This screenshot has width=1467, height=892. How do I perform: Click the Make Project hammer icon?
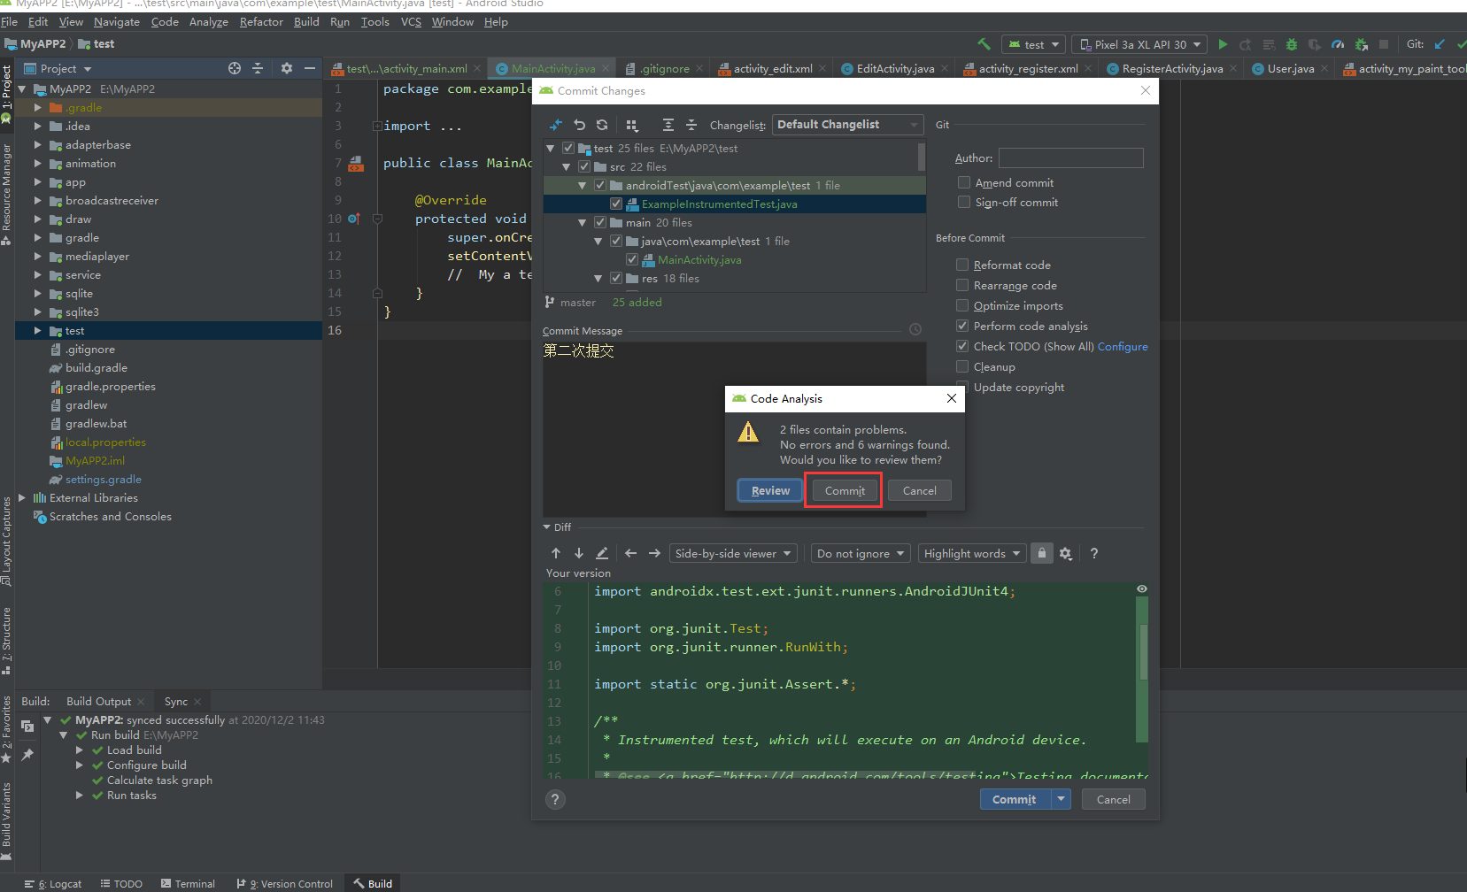click(984, 44)
